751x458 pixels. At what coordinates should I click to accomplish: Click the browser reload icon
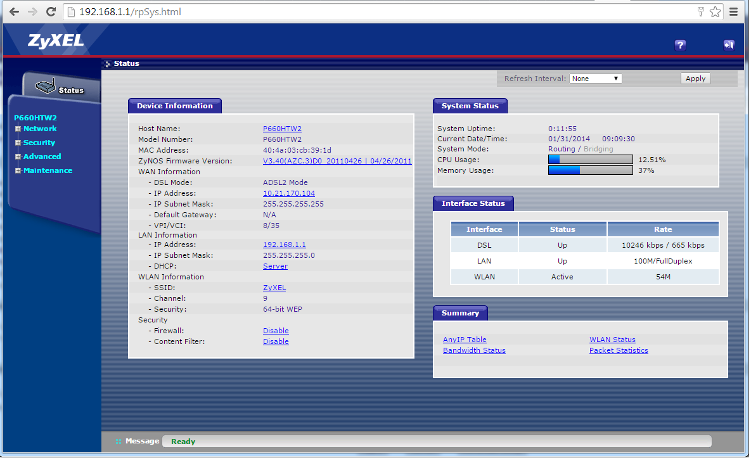(51, 11)
